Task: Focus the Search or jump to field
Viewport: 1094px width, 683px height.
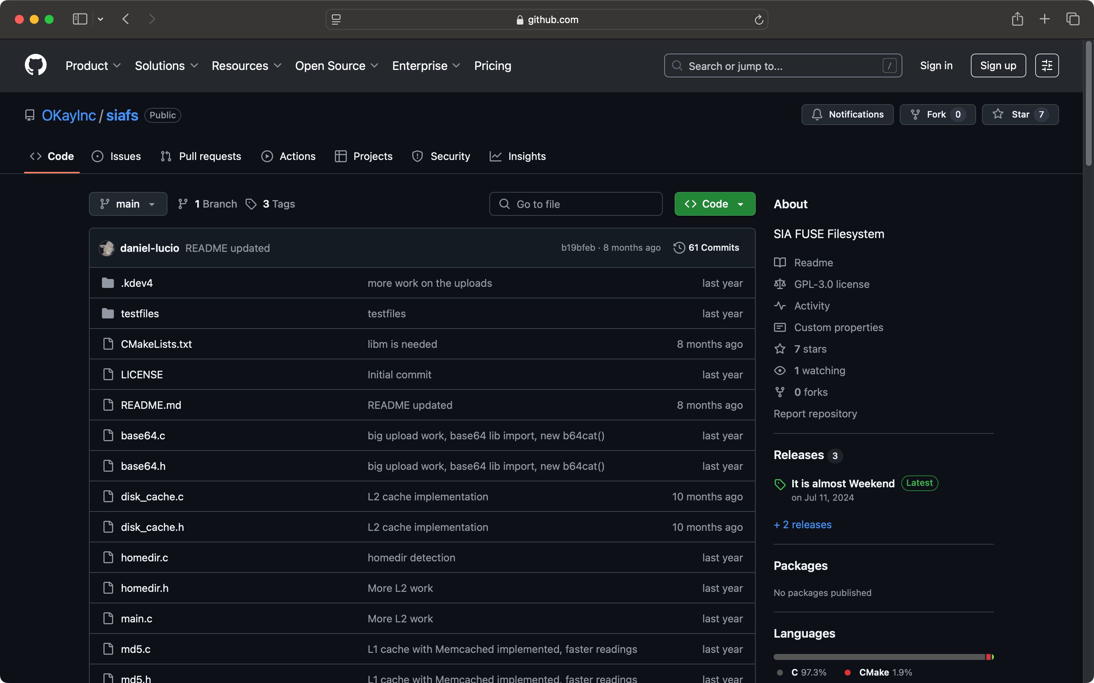Action: (x=783, y=65)
